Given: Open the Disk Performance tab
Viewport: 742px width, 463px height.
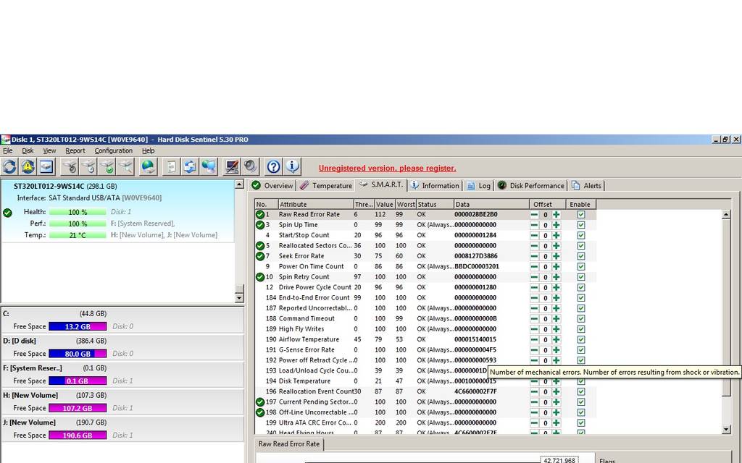Looking at the screenshot, I should [x=531, y=186].
